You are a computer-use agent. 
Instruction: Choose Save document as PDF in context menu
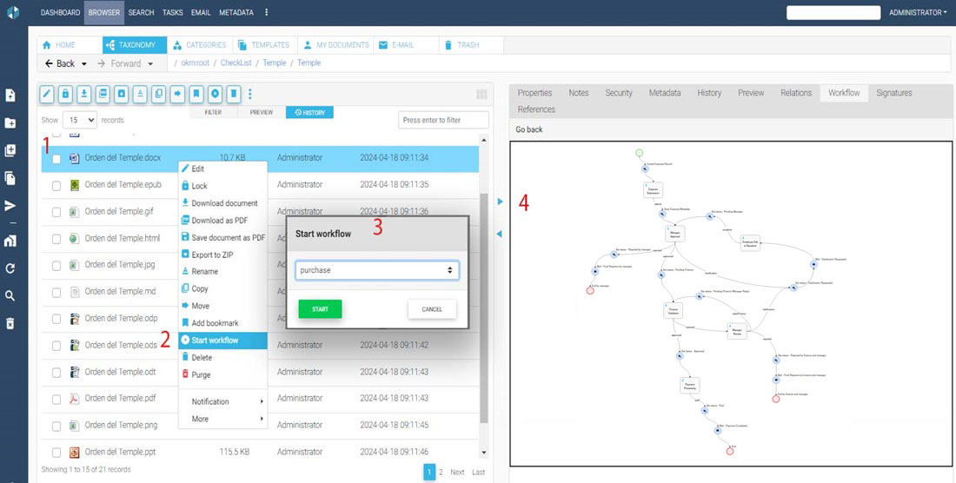click(x=223, y=237)
